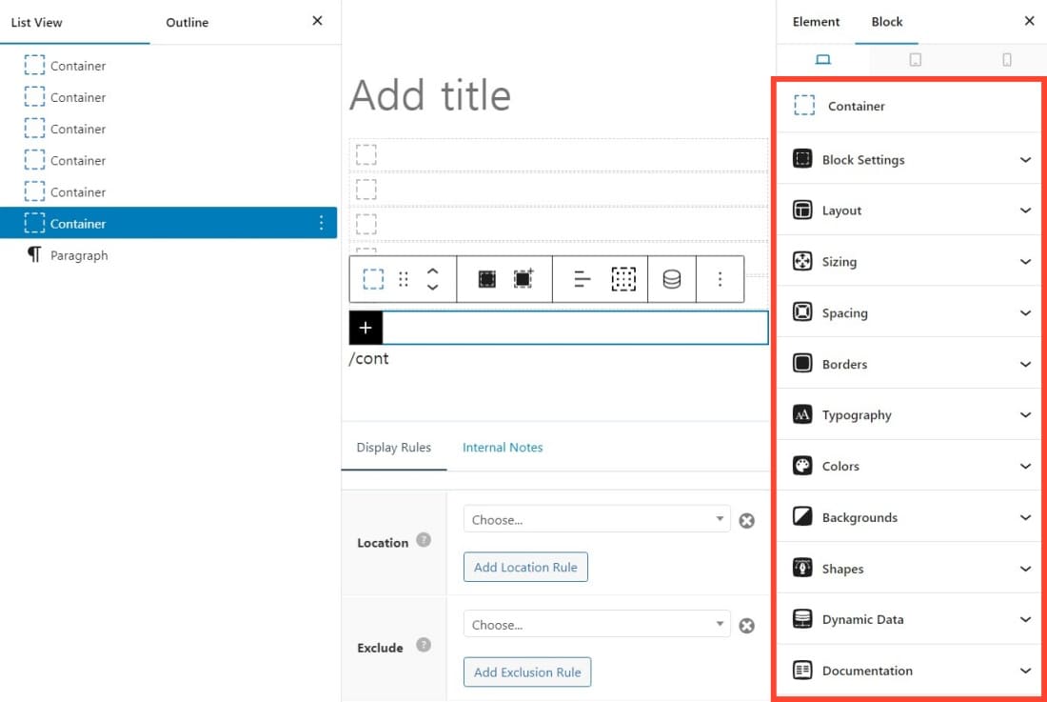Expand the Layout panel chevron
Screen dimensions: 1047x702
pos(1025,211)
